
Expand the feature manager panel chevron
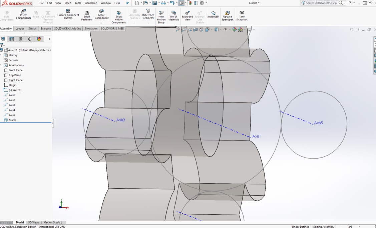(49, 39)
